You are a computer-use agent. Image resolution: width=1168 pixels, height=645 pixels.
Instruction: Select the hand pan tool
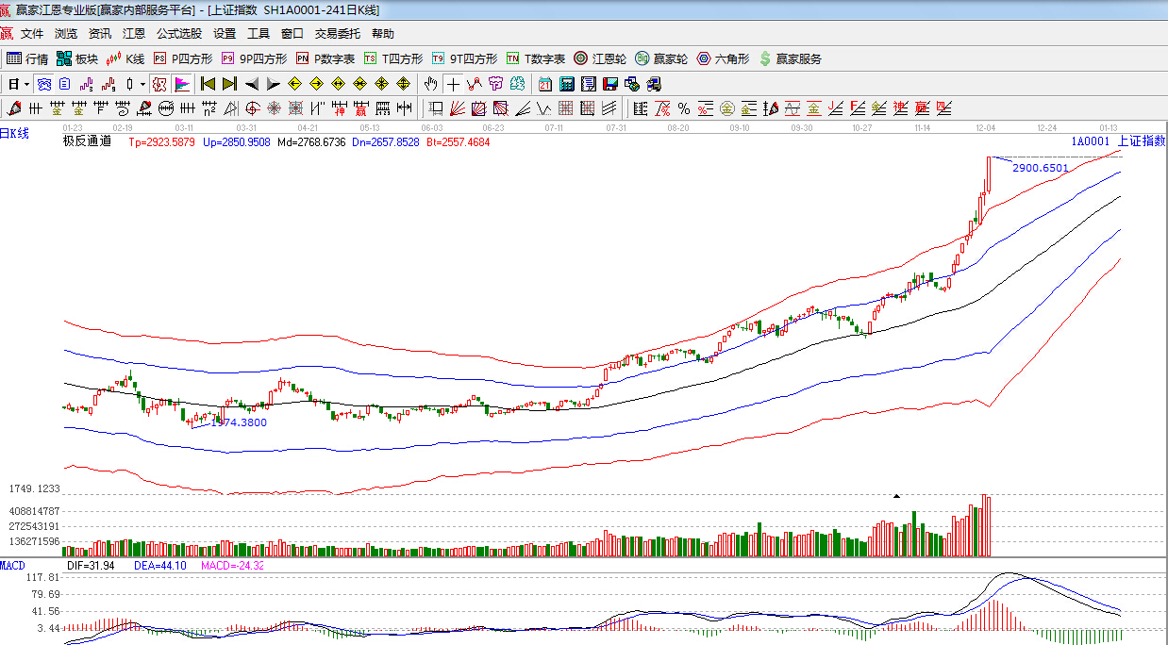click(431, 84)
